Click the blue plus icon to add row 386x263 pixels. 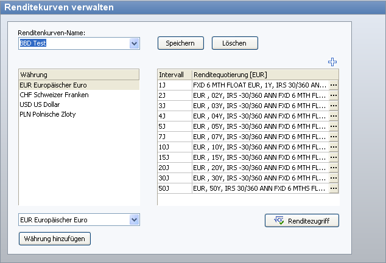click(x=332, y=61)
